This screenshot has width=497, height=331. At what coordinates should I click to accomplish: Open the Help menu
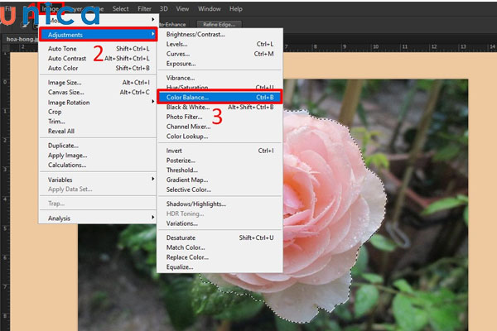(x=236, y=9)
